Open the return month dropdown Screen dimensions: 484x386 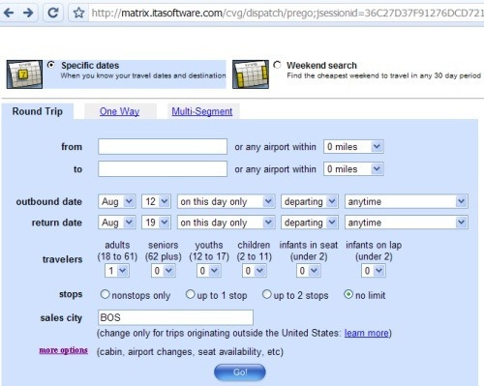117,223
